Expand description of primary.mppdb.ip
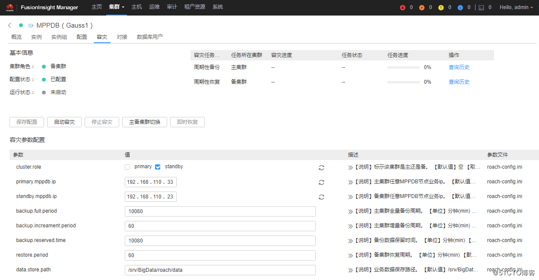Image resolution: width=539 pixels, height=280 pixels. [x=351, y=182]
